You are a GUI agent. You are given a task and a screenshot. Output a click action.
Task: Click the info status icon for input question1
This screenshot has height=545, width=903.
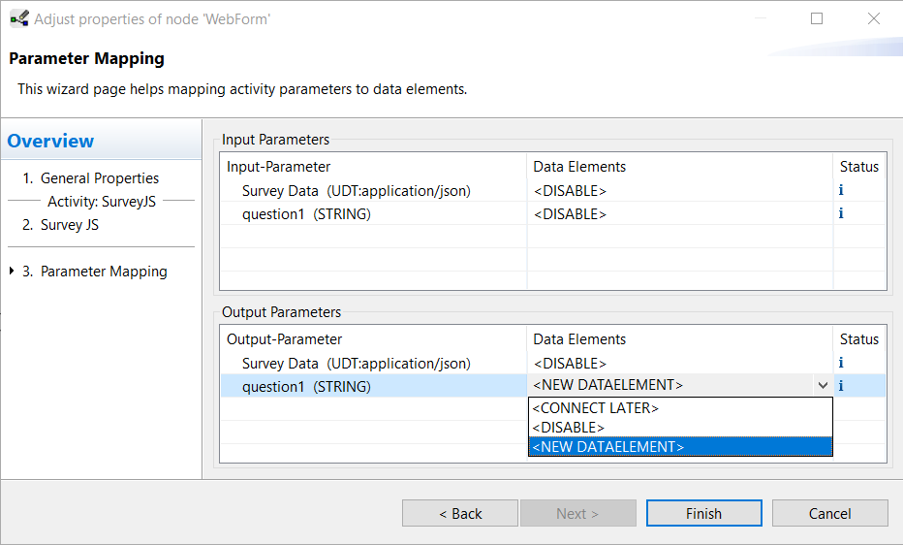841,213
